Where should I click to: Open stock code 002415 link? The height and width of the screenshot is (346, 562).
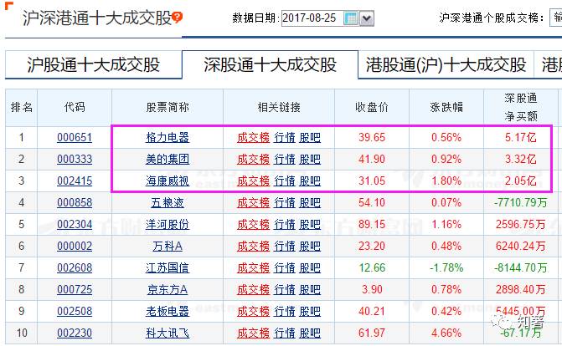(x=75, y=181)
